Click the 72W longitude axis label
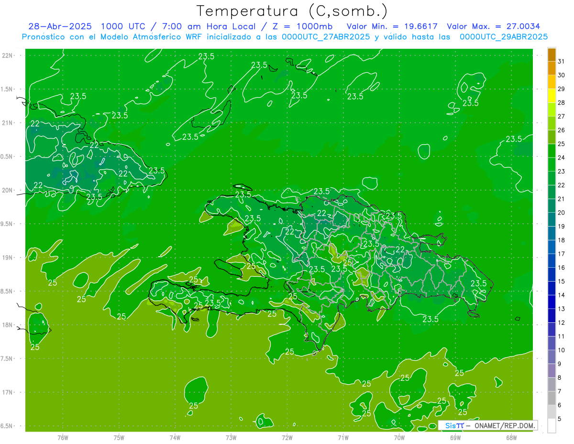The height and width of the screenshot is (444, 574). pos(287,437)
